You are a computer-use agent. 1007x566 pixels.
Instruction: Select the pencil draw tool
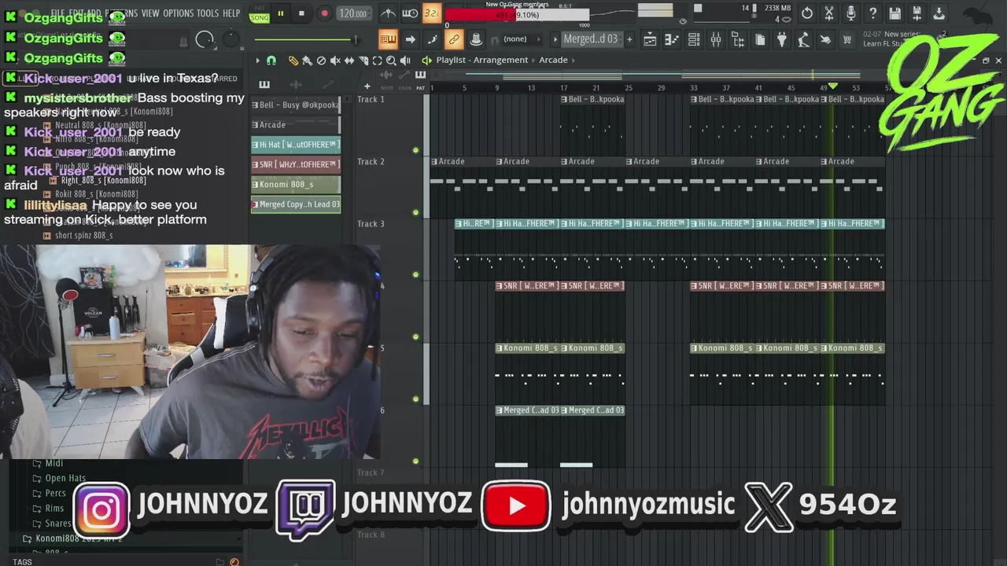293,61
